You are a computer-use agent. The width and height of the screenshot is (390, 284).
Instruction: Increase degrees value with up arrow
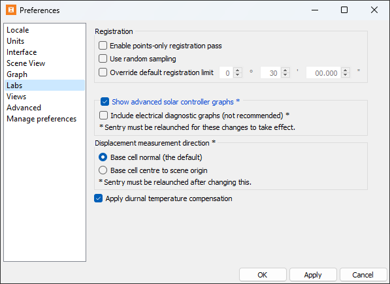pos(238,71)
